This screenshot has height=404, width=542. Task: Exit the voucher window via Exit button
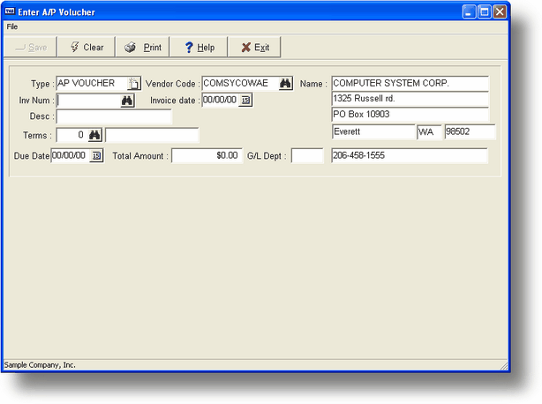coord(254,47)
